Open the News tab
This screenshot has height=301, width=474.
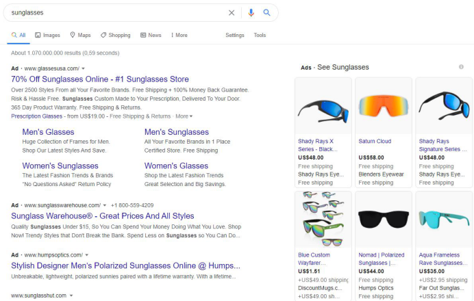tap(151, 35)
